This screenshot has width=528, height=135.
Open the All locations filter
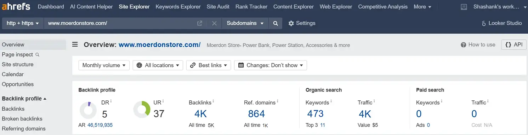coord(158,65)
